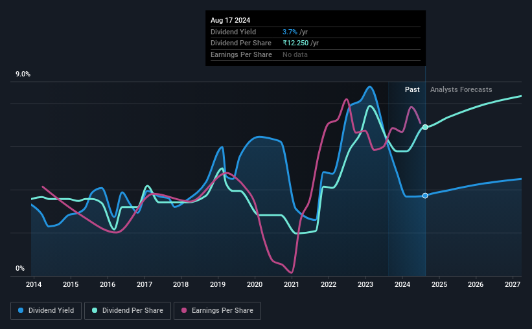Click the 2023 x-axis label
532x329 pixels.
(x=365, y=284)
